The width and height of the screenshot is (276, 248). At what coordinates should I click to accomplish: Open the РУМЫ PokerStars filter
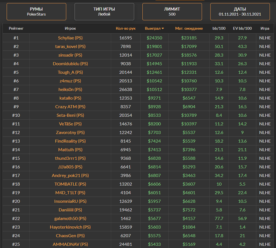point(36,11)
